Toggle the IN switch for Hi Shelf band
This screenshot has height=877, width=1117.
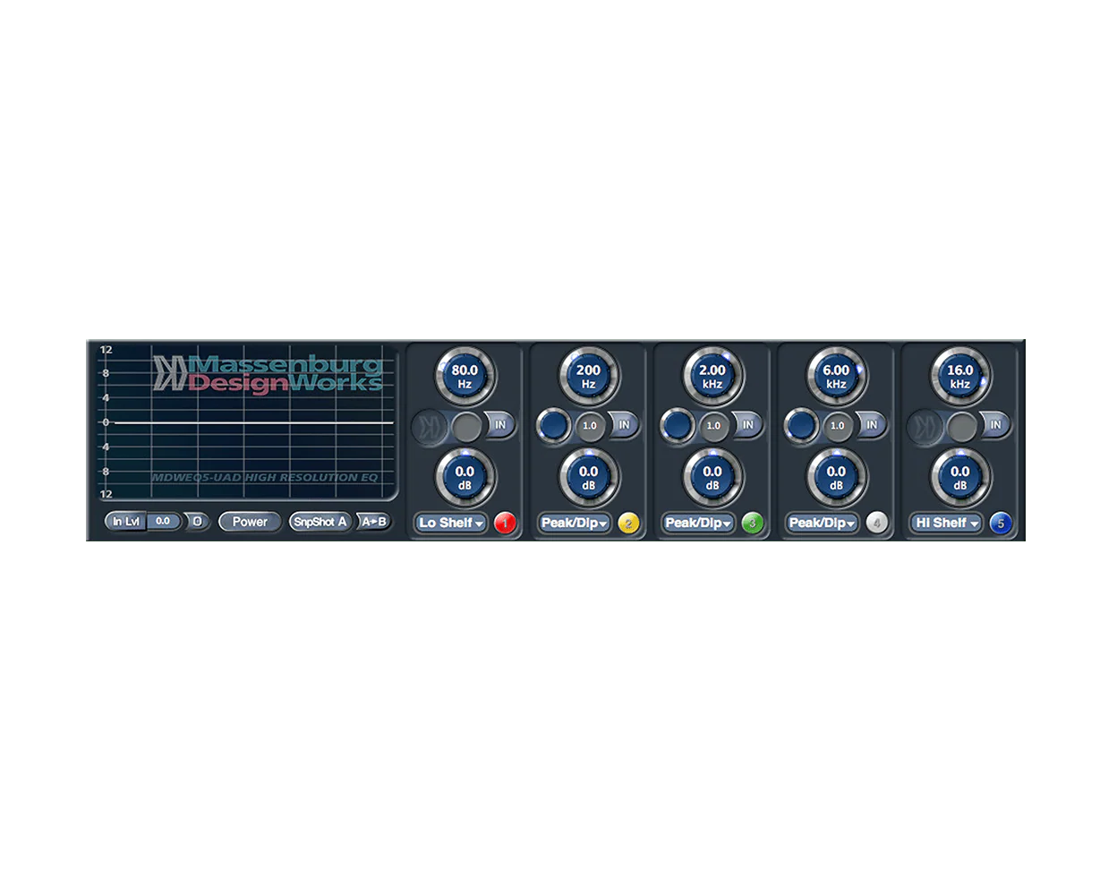tap(994, 426)
